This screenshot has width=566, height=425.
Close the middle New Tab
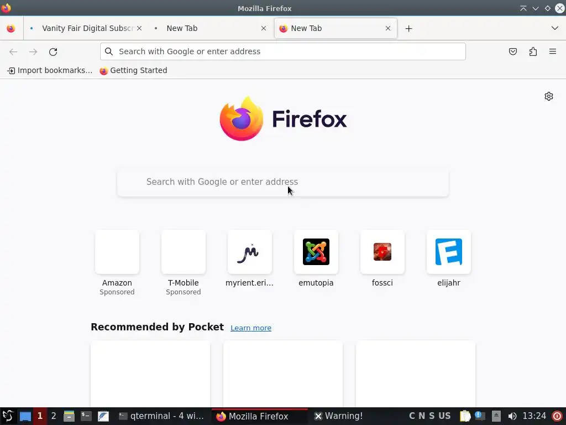point(264,28)
